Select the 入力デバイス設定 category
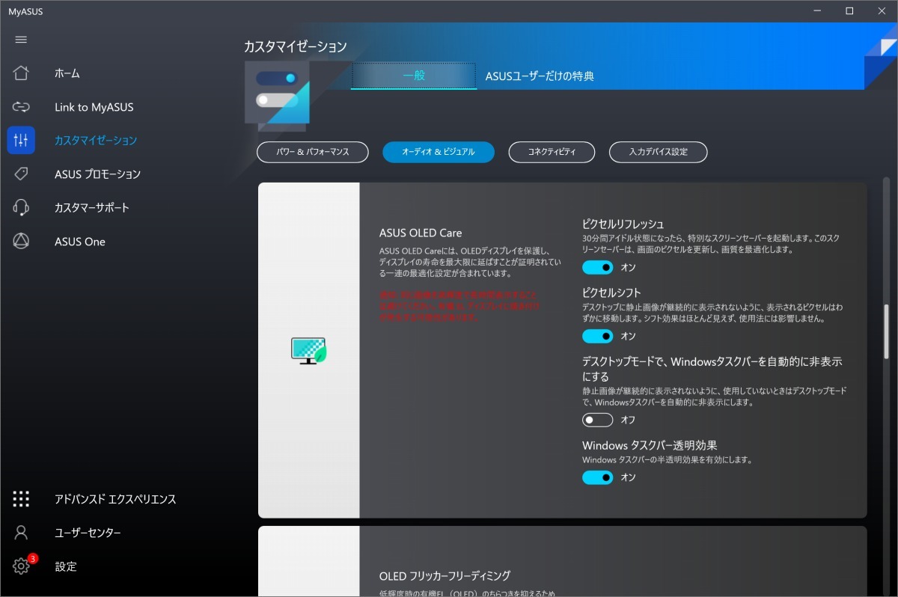The height and width of the screenshot is (597, 898). click(x=658, y=152)
